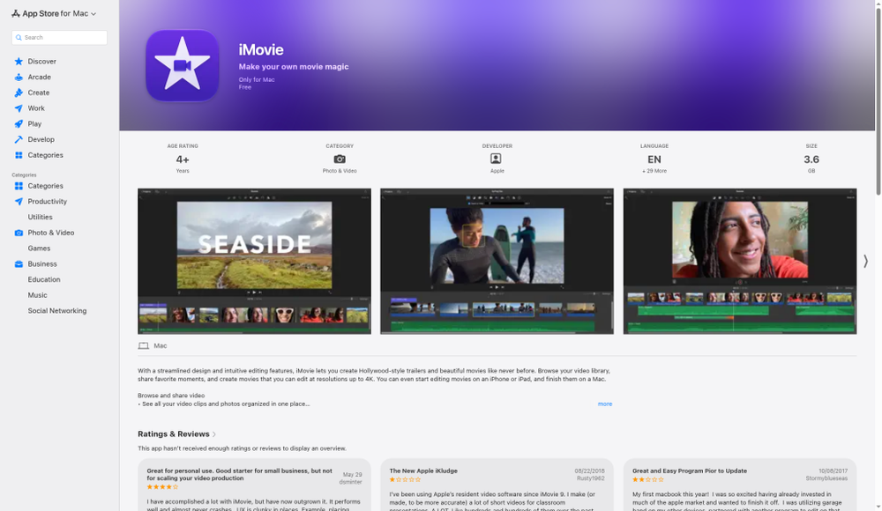Click the Arcade joystick icon
This screenshot has width=882, height=511.
tap(19, 77)
